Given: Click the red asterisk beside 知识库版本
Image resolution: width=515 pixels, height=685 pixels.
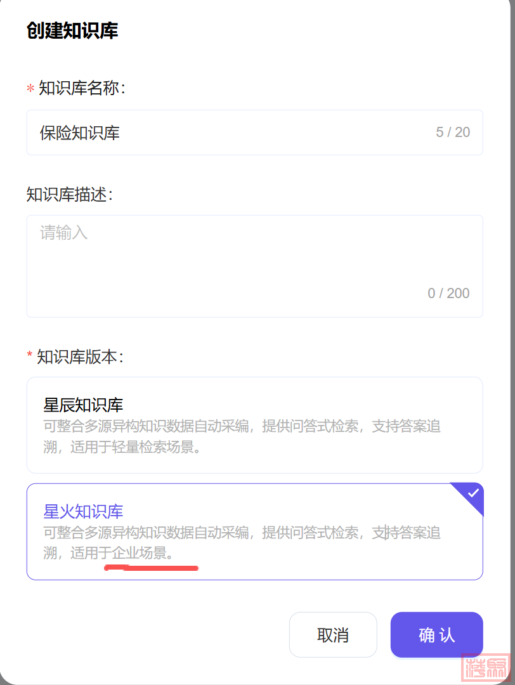Looking at the screenshot, I should (30, 356).
